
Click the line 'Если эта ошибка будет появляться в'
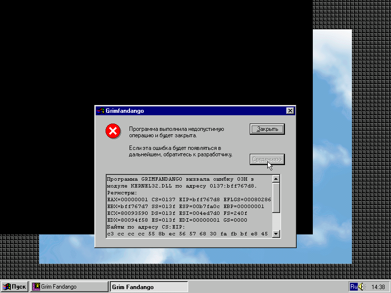[x=175, y=148]
